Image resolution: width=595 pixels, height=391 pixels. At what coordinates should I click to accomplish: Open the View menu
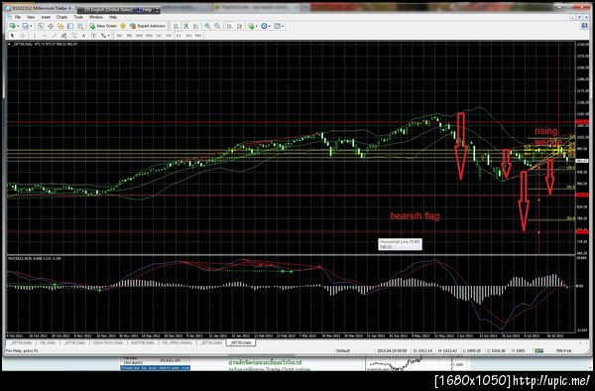coord(31,17)
